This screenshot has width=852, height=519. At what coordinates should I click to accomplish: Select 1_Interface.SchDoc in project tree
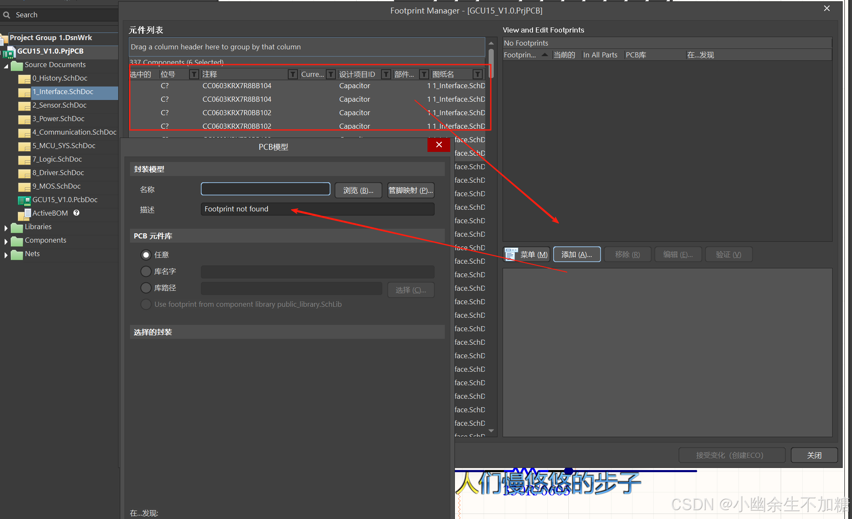[x=63, y=92]
